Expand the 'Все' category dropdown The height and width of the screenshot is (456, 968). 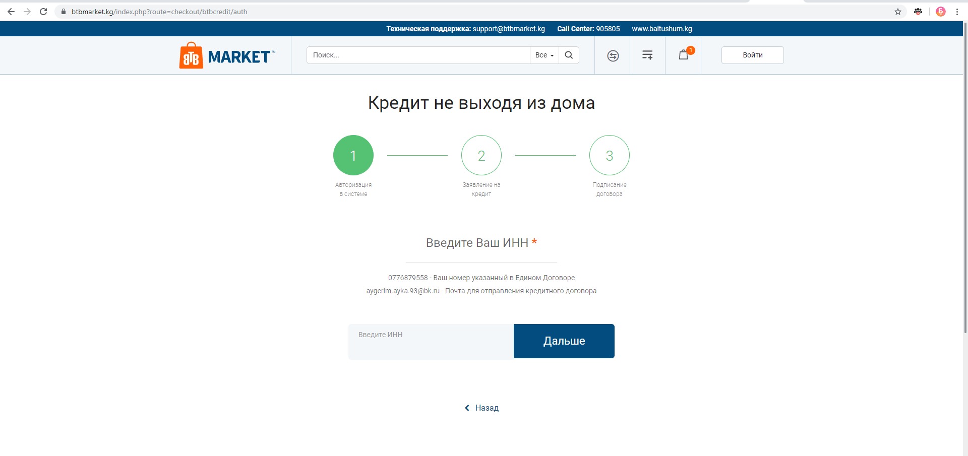[544, 55]
